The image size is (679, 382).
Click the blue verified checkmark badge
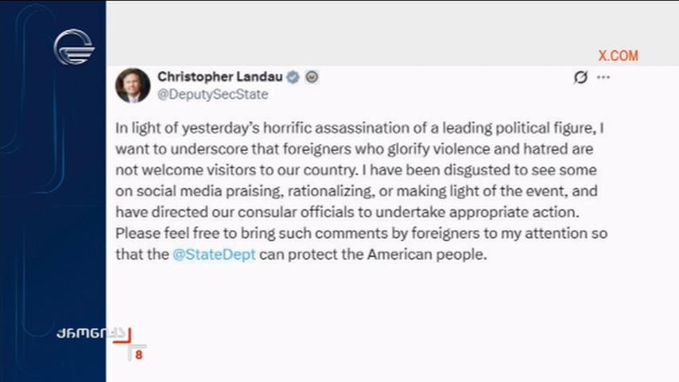click(293, 77)
